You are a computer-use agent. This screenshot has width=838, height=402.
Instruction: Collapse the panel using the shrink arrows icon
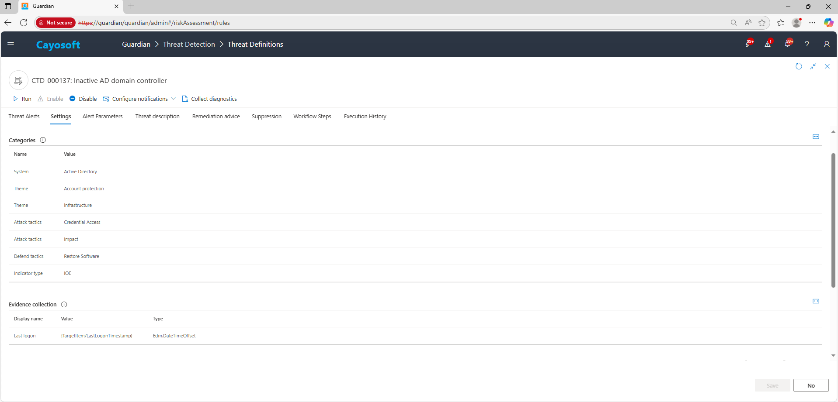(x=813, y=66)
